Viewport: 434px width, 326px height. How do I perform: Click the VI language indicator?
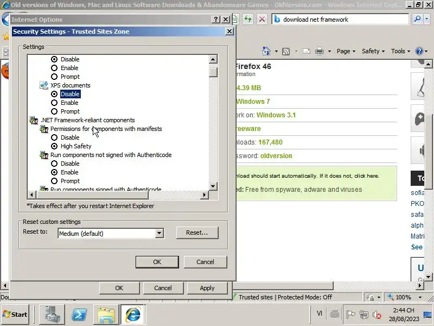click(320, 314)
